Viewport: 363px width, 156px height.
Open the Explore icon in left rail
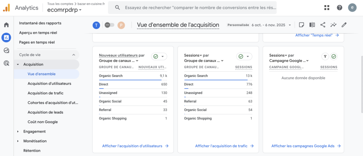pos(6,50)
